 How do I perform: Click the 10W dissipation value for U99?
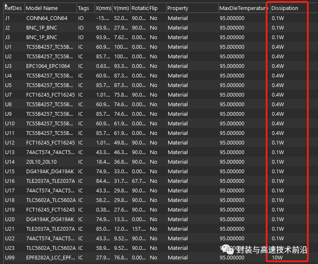point(277,258)
